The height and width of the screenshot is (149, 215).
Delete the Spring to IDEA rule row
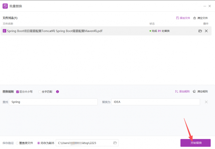click(206, 102)
